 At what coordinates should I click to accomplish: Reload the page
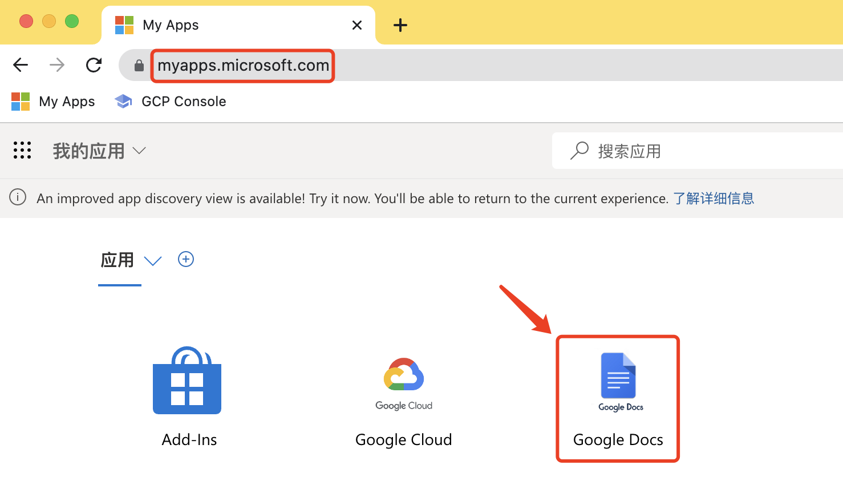[94, 65]
